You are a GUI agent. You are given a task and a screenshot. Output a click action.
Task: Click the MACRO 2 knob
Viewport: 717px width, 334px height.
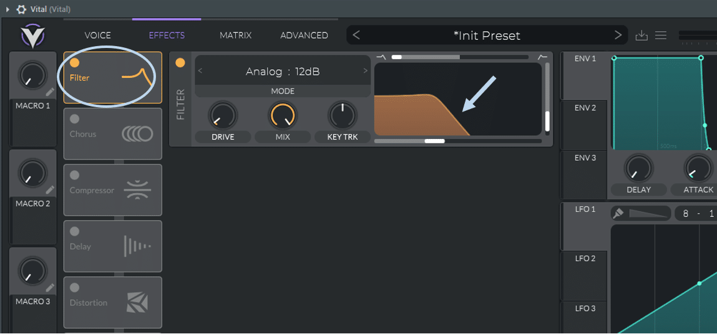[32, 173]
